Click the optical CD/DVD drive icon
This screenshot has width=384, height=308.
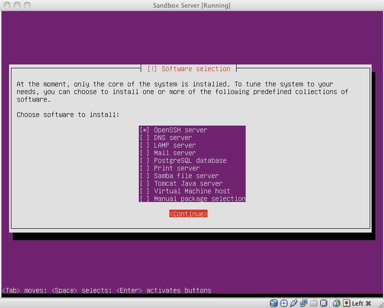coord(284,303)
